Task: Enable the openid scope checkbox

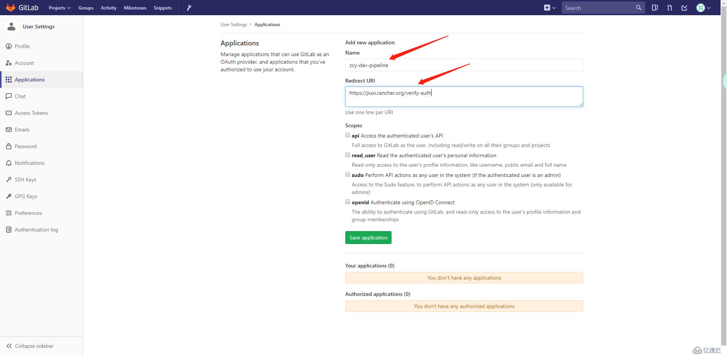Action: coord(348,202)
